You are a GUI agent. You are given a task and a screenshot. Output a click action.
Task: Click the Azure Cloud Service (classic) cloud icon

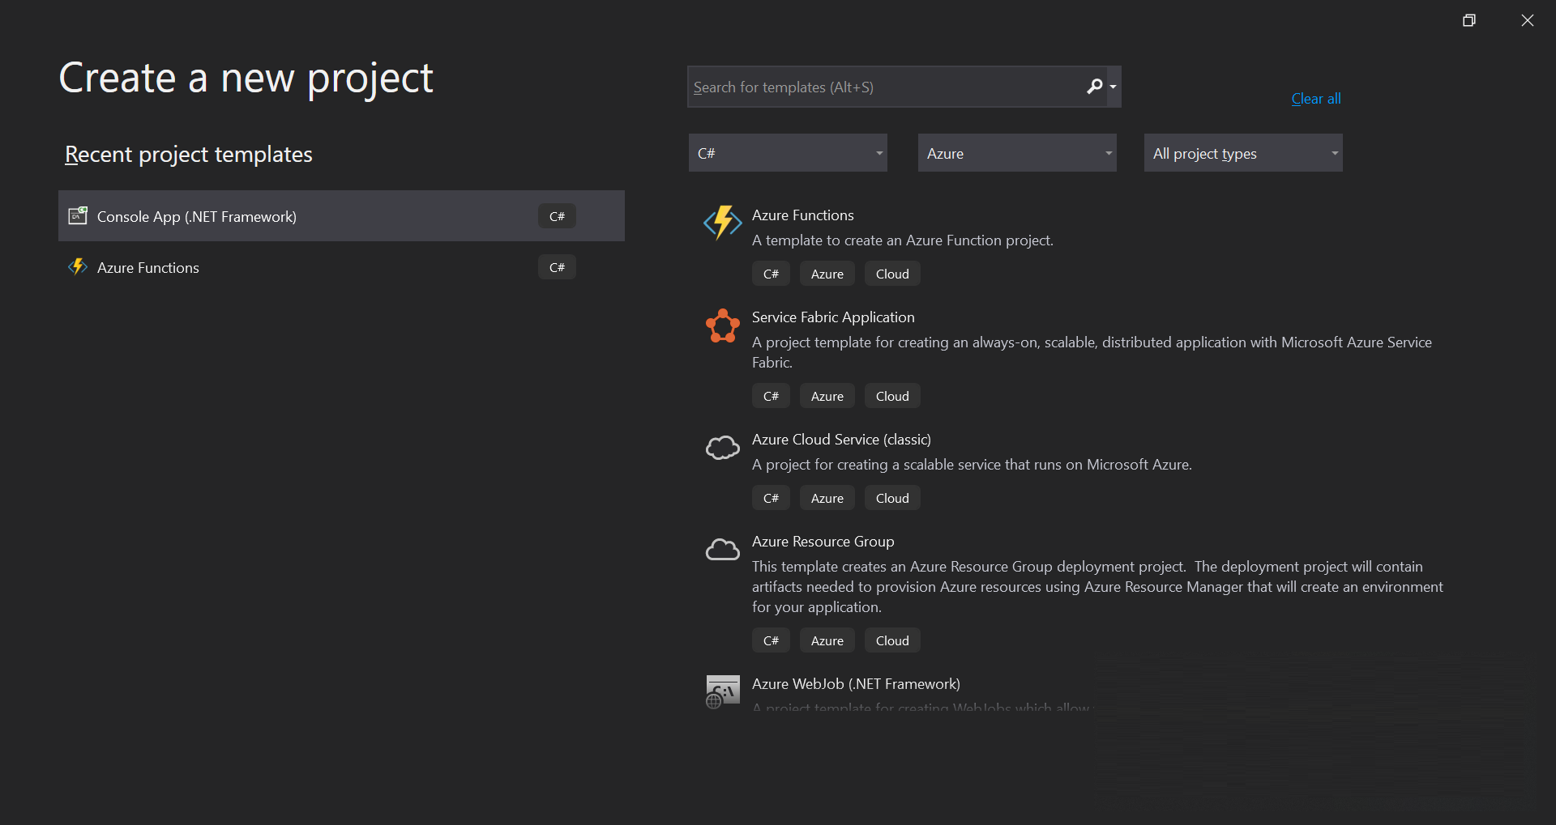pos(722,447)
